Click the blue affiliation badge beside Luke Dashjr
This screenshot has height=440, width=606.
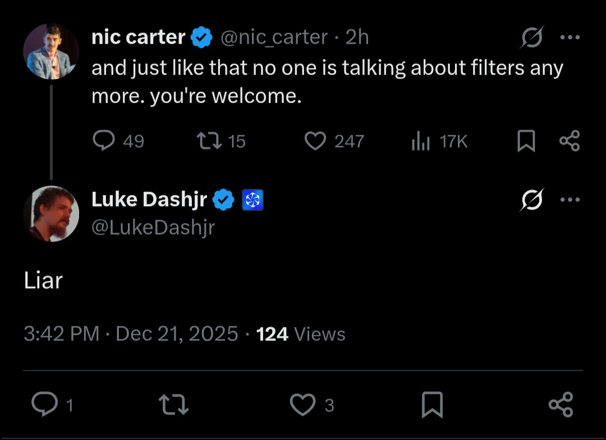[x=252, y=200]
